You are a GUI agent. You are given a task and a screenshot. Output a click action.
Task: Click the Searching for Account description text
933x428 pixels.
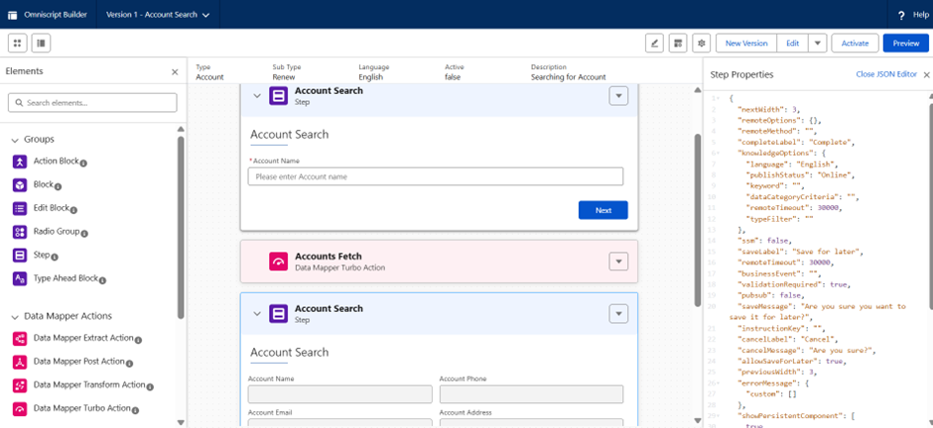click(x=569, y=77)
